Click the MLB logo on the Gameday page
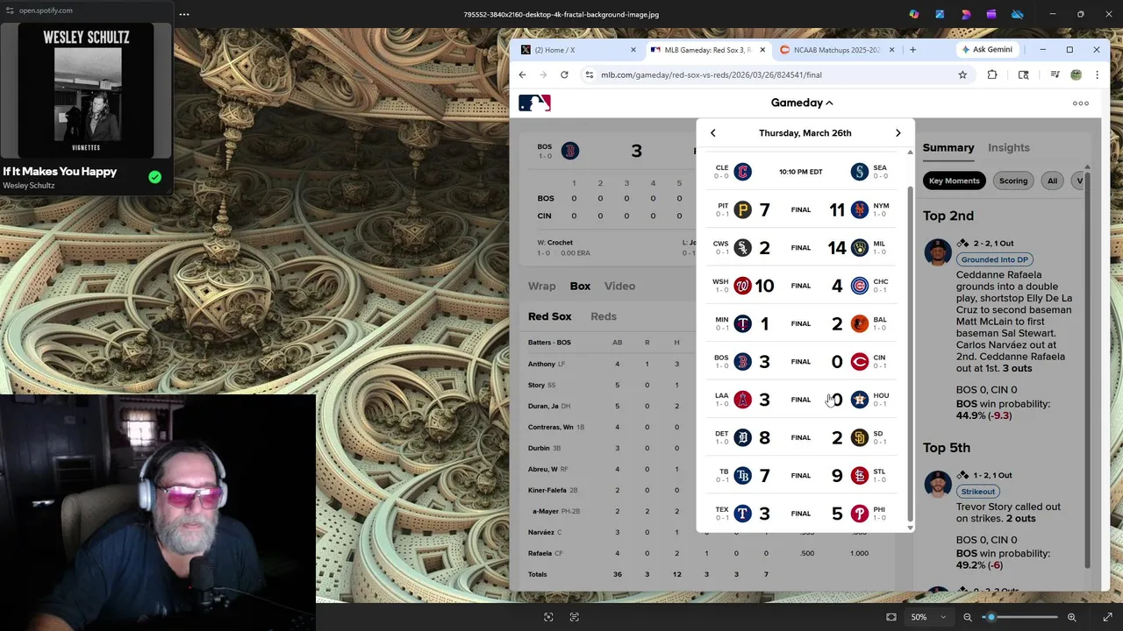1123x631 pixels. 534,103
